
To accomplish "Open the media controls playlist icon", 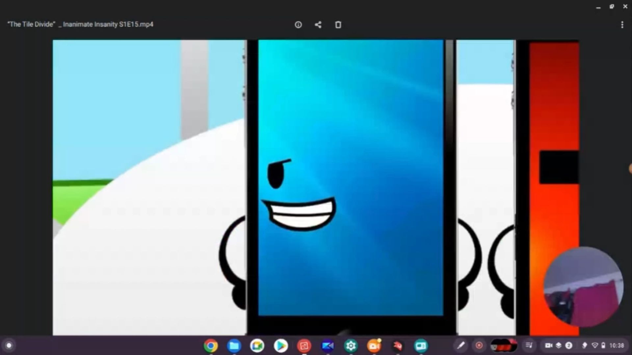I will tap(529, 345).
